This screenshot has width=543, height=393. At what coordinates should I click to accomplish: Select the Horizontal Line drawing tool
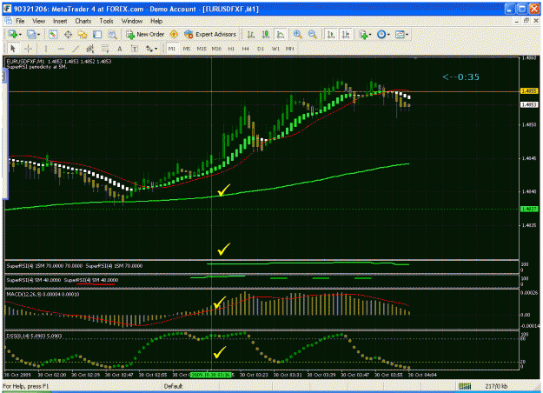[61, 49]
